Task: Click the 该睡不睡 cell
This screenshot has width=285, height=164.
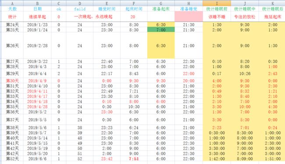Action: 217,17
